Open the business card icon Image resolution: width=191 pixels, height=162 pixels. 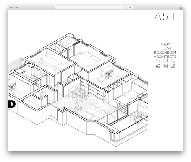(158, 66)
